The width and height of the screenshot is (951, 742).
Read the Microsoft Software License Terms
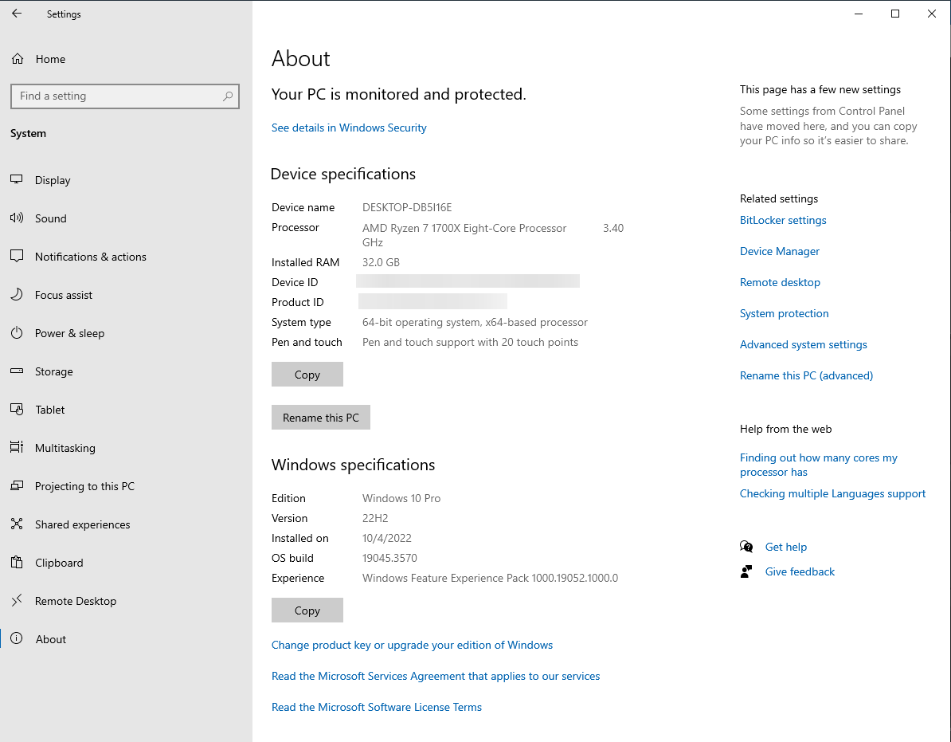[377, 707]
